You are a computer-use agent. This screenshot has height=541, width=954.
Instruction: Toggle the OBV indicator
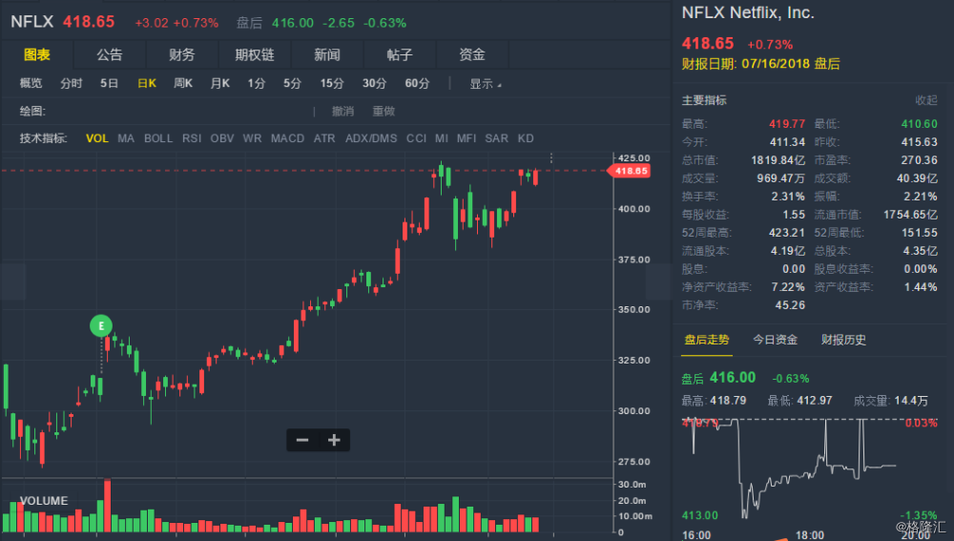(222, 138)
